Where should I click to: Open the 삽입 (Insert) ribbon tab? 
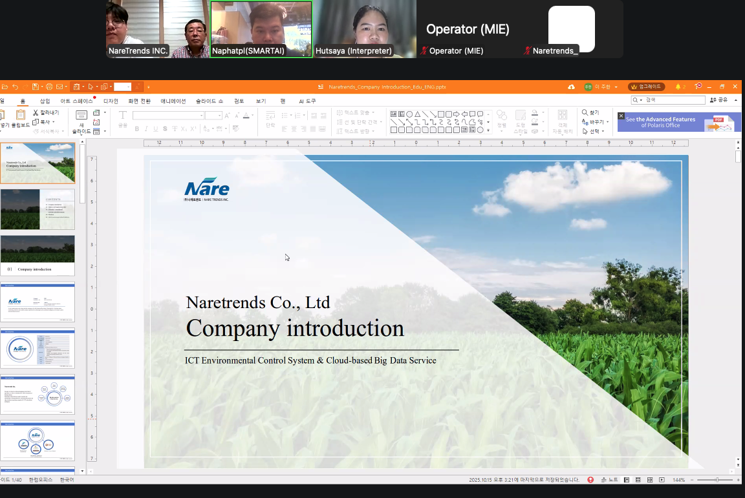pyautogui.click(x=45, y=101)
